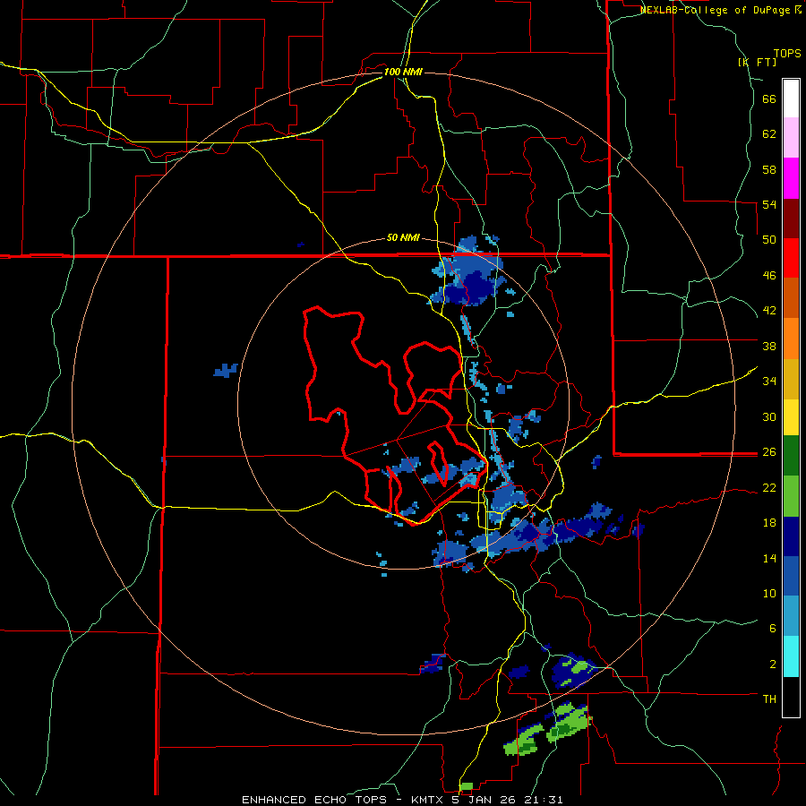Click the yellow legend color band
Image resolution: width=806 pixels, height=806 pixels.
pos(791,417)
